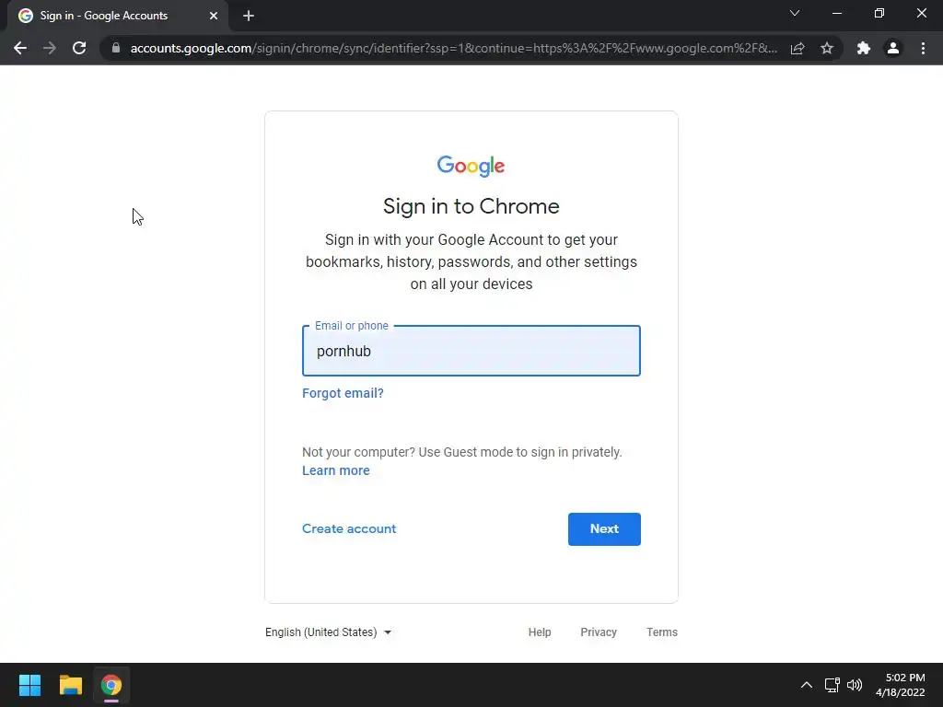Open the Chrome profile avatar menu
Viewport: 943px width, 707px height.
click(x=893, y=48)
